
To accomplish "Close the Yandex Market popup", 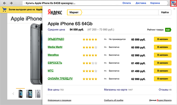I will [173, 9].
